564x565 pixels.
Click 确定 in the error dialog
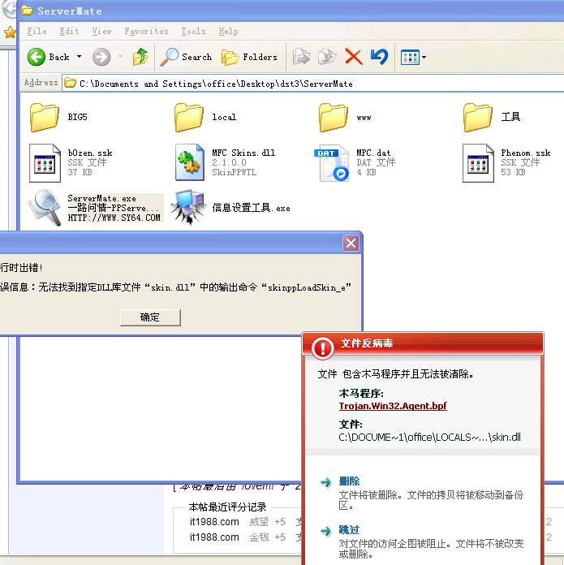click(x=150, y=317)
